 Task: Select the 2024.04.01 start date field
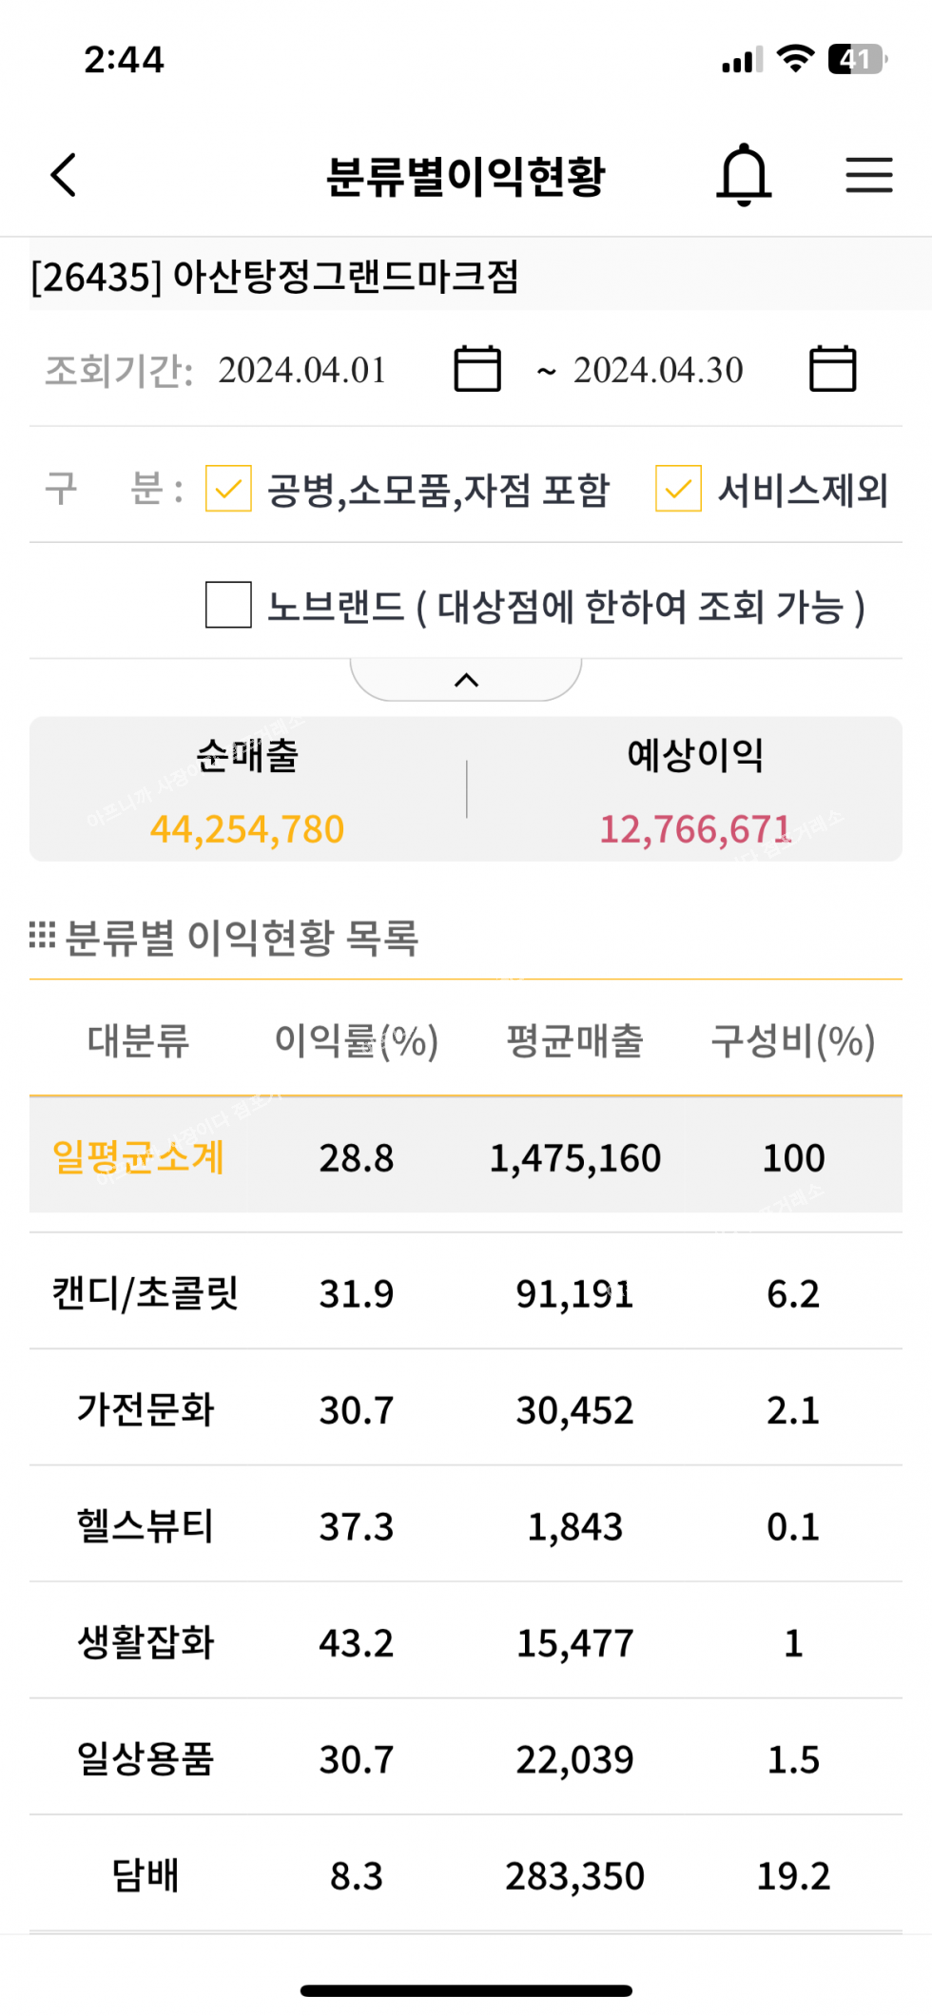coord(302,370)
